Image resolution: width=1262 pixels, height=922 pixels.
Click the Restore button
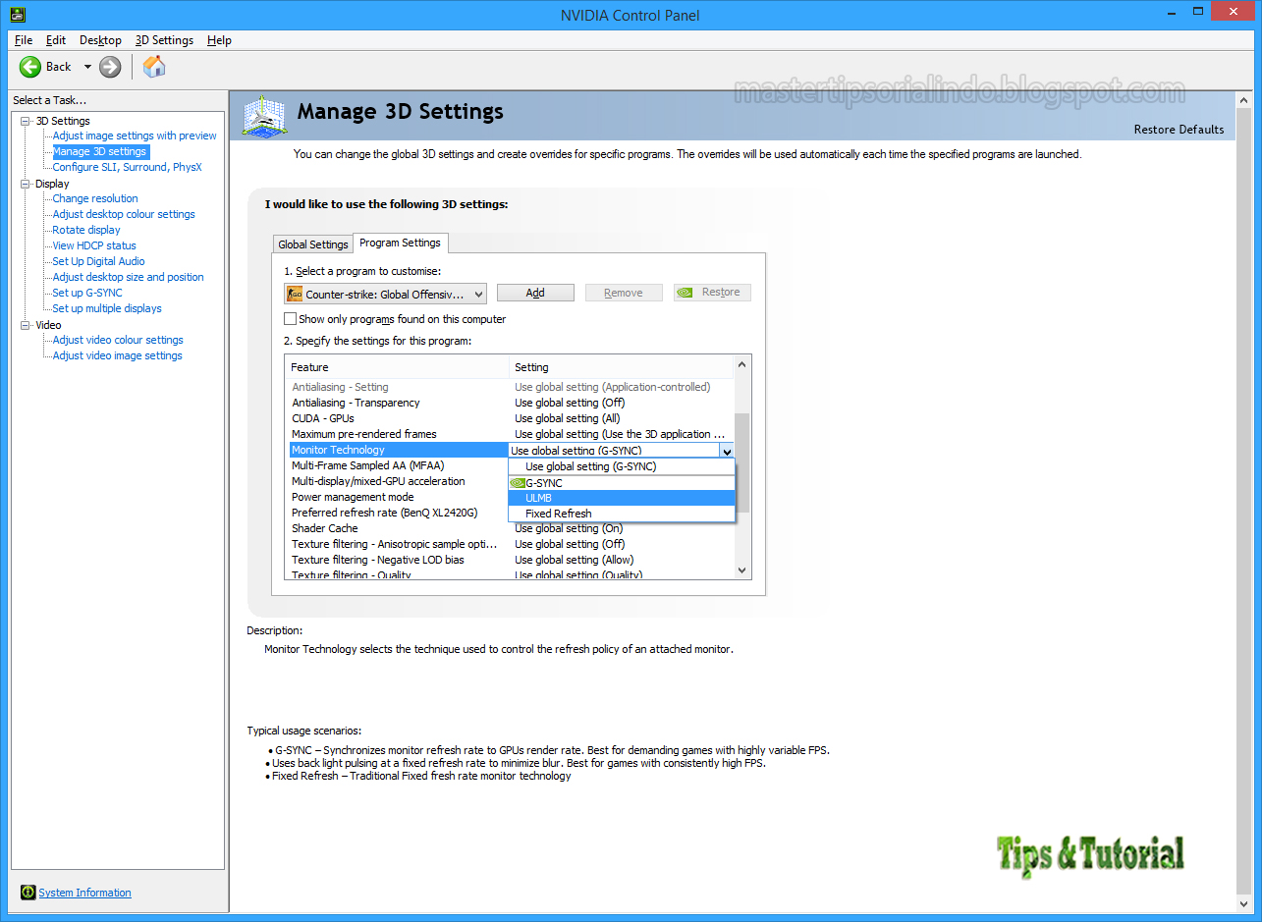click(712, 293)
